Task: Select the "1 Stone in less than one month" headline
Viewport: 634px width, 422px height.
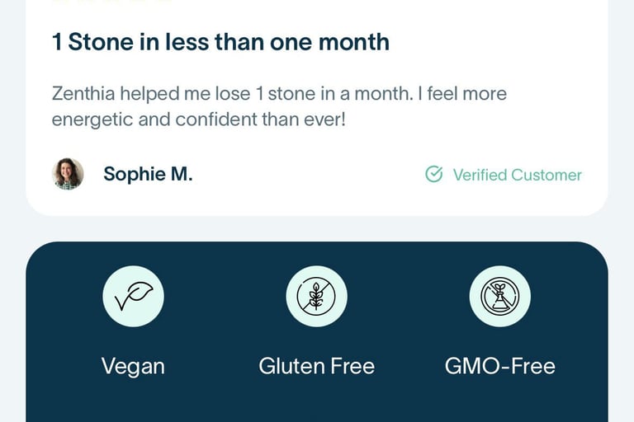Action: coord(220,42)
